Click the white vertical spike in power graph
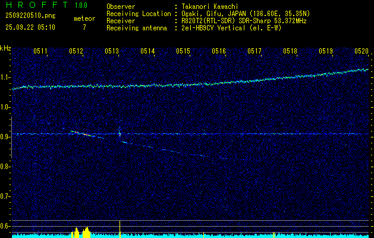374x238 pixels. pos(120,227)
